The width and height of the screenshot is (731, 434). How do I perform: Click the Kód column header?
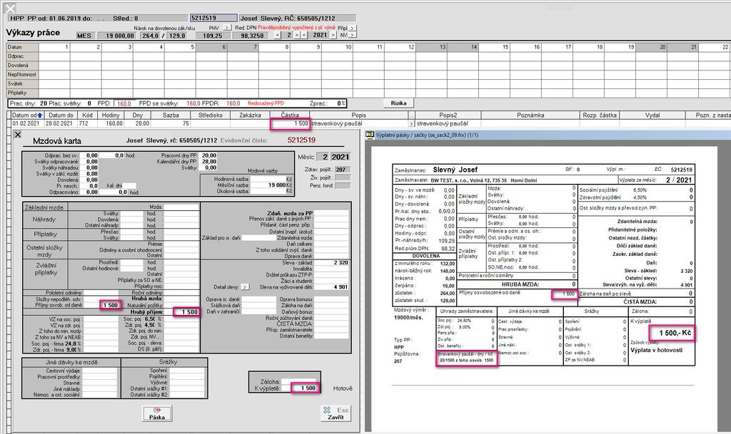point(88,115)
